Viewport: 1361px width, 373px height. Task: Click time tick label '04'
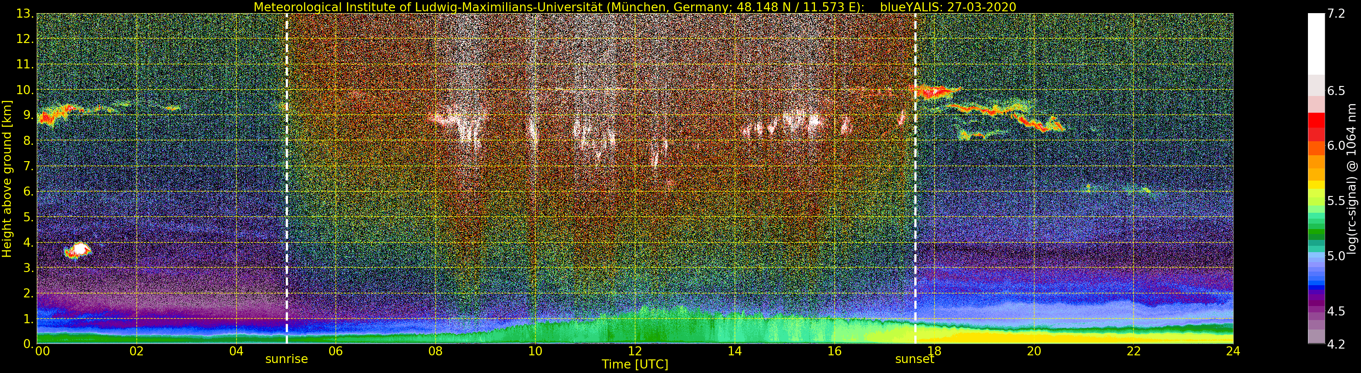tap(236, 351)
